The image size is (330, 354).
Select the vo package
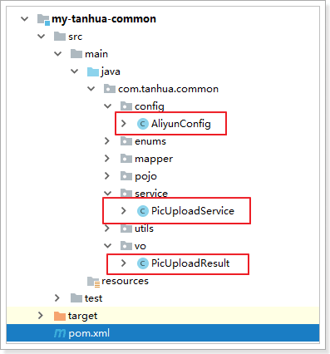(x=140, y=246)
